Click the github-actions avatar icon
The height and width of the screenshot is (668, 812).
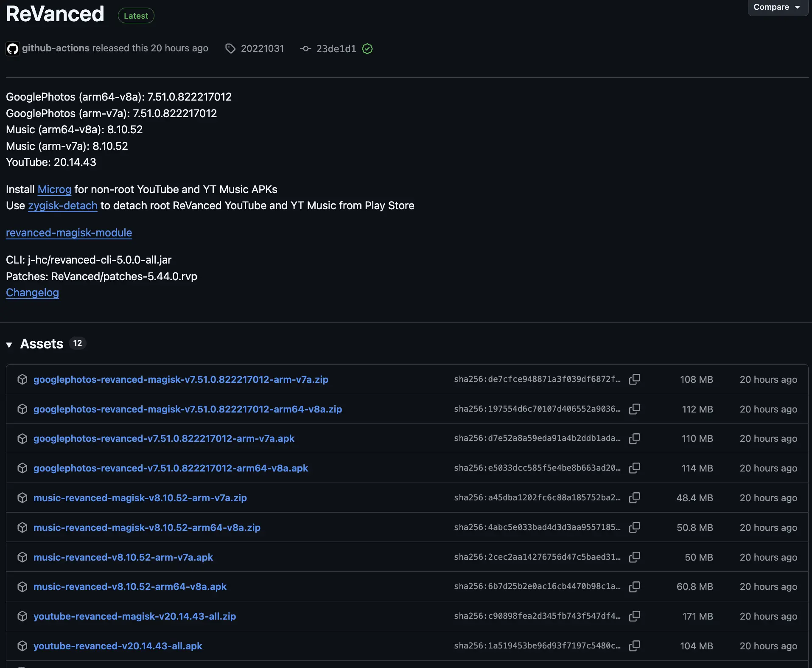pos(13,49)
